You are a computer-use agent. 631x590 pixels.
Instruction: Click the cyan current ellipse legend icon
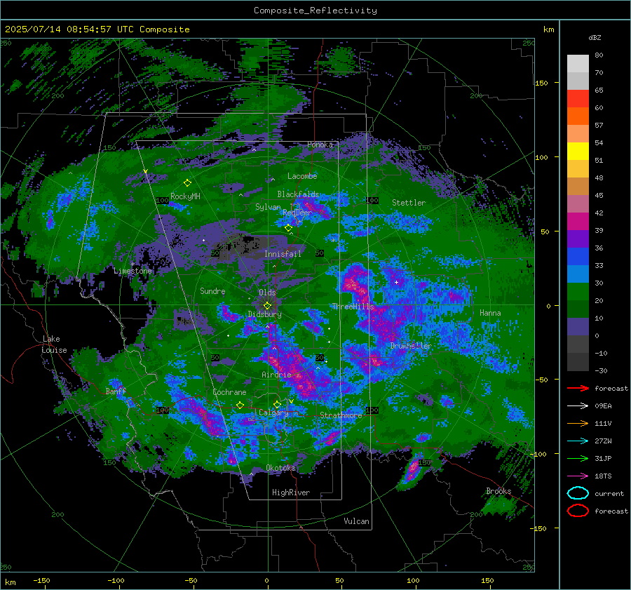pos(578,493)
